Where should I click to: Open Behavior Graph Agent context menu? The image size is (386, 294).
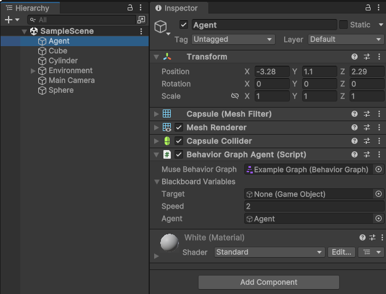click(x=379, y=154)
